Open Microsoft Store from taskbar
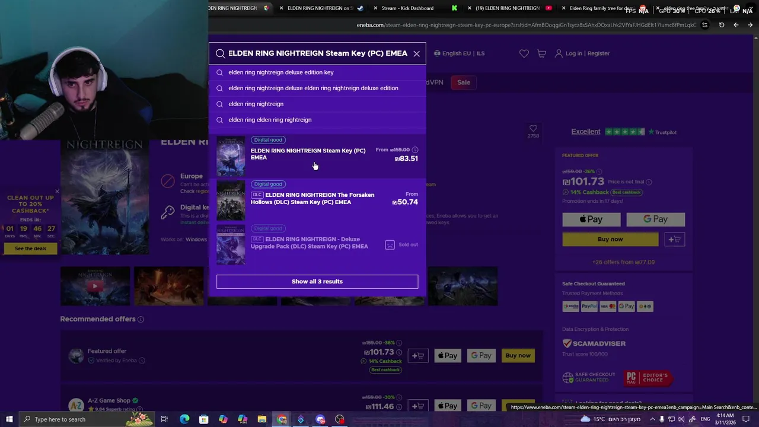The image size is (759, 427). tap(204, 419)
